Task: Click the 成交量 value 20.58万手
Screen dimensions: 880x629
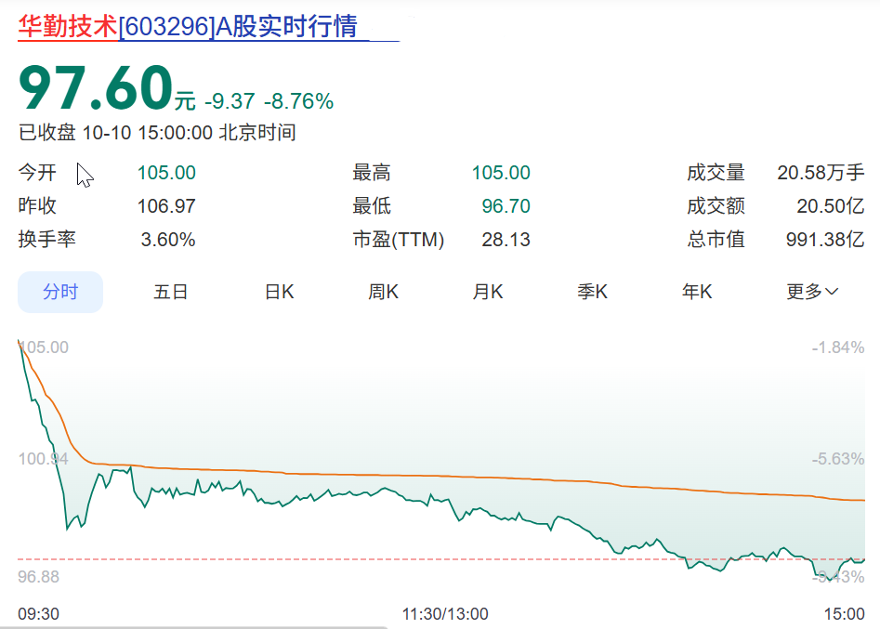Action: [x=821, y=173]
